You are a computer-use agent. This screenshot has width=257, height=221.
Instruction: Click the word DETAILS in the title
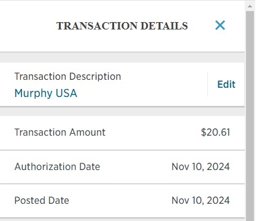click(164, 26)
